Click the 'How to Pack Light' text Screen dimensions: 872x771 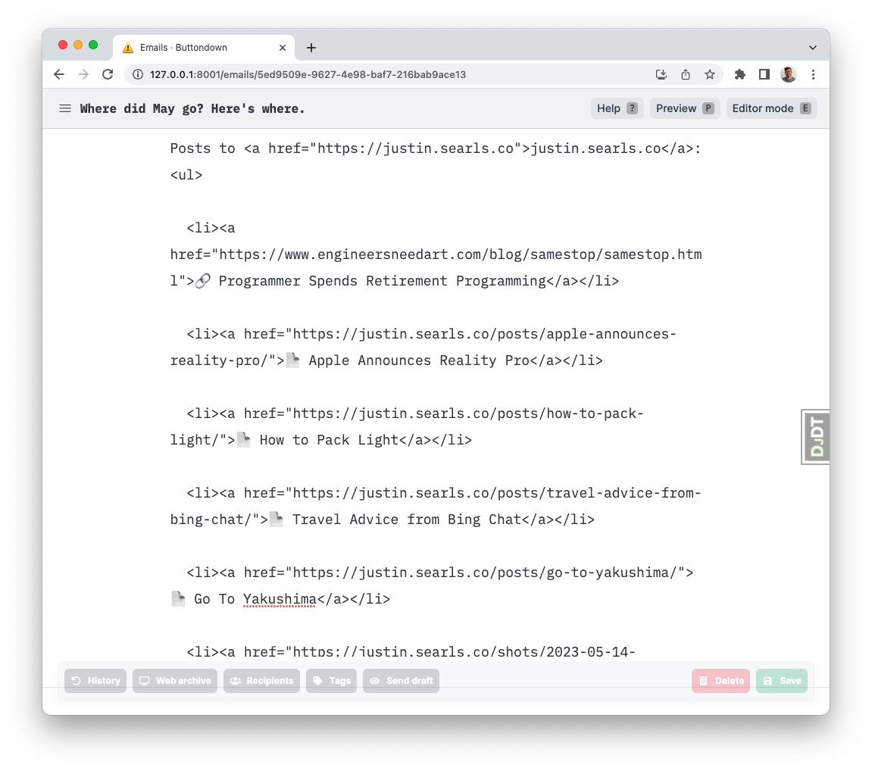(330, 440)
